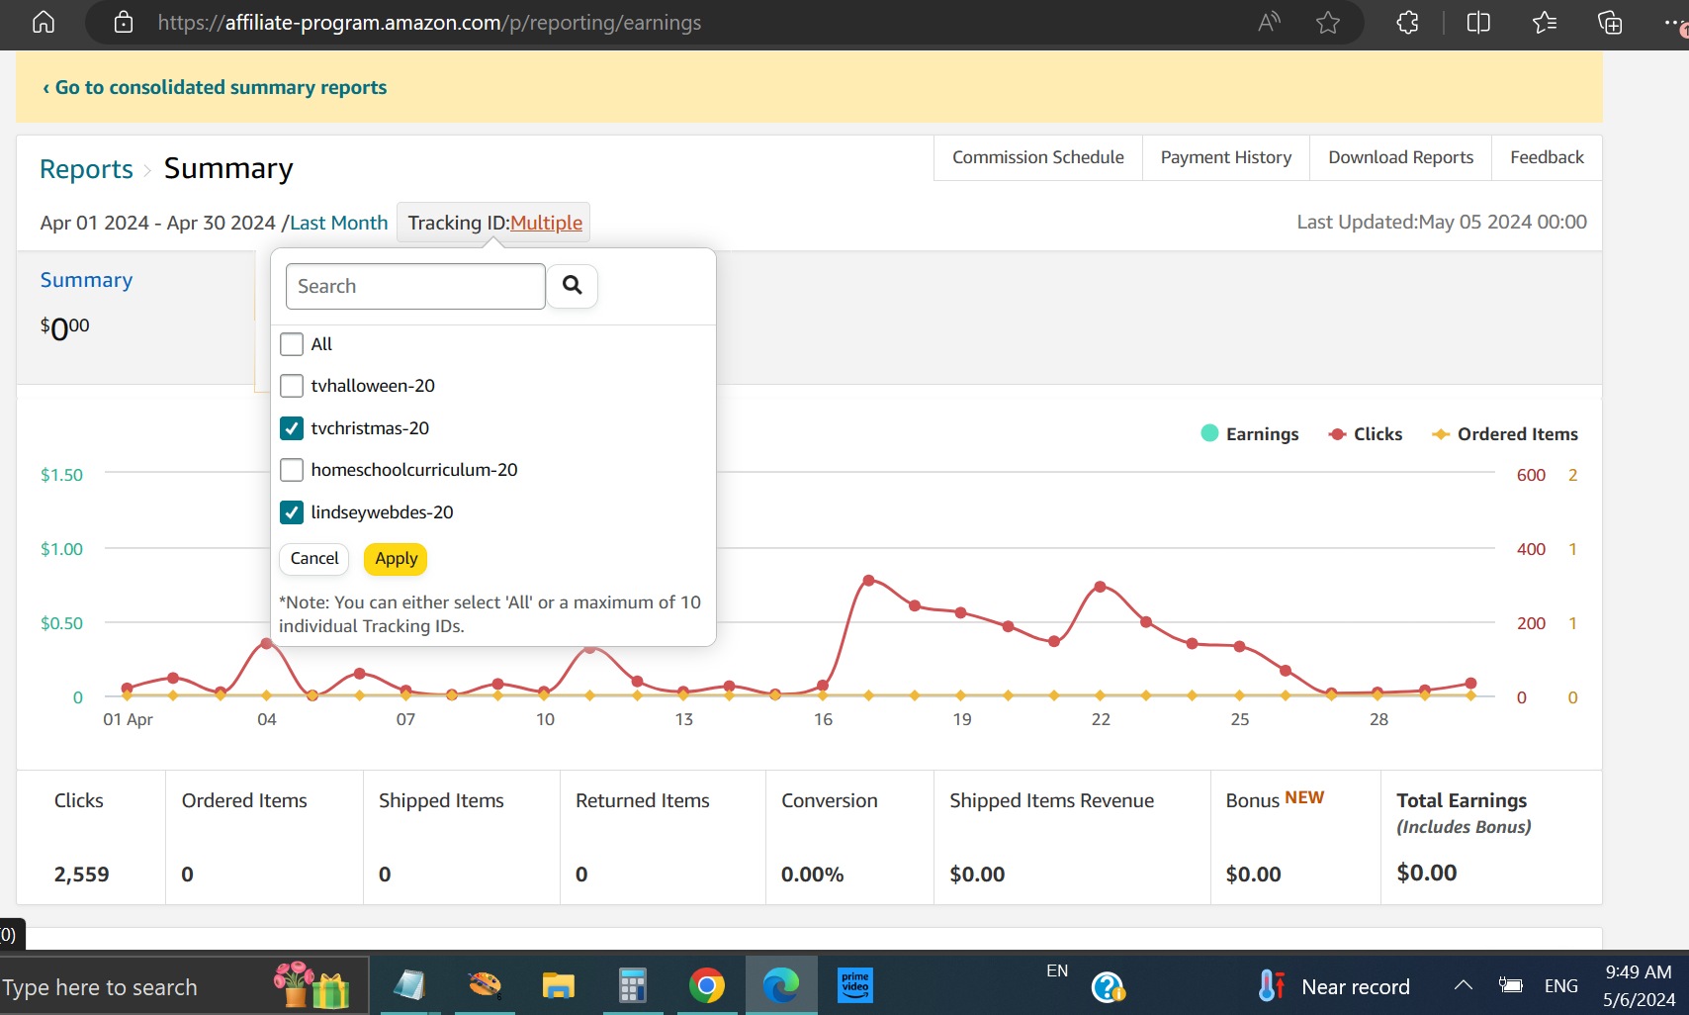The image size is (1689, 1015).
Task: Open Payment History tab
Action: point(1225,157)
